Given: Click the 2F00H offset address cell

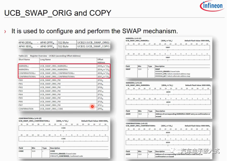Looking at the screenshot, I should (100, 80).
